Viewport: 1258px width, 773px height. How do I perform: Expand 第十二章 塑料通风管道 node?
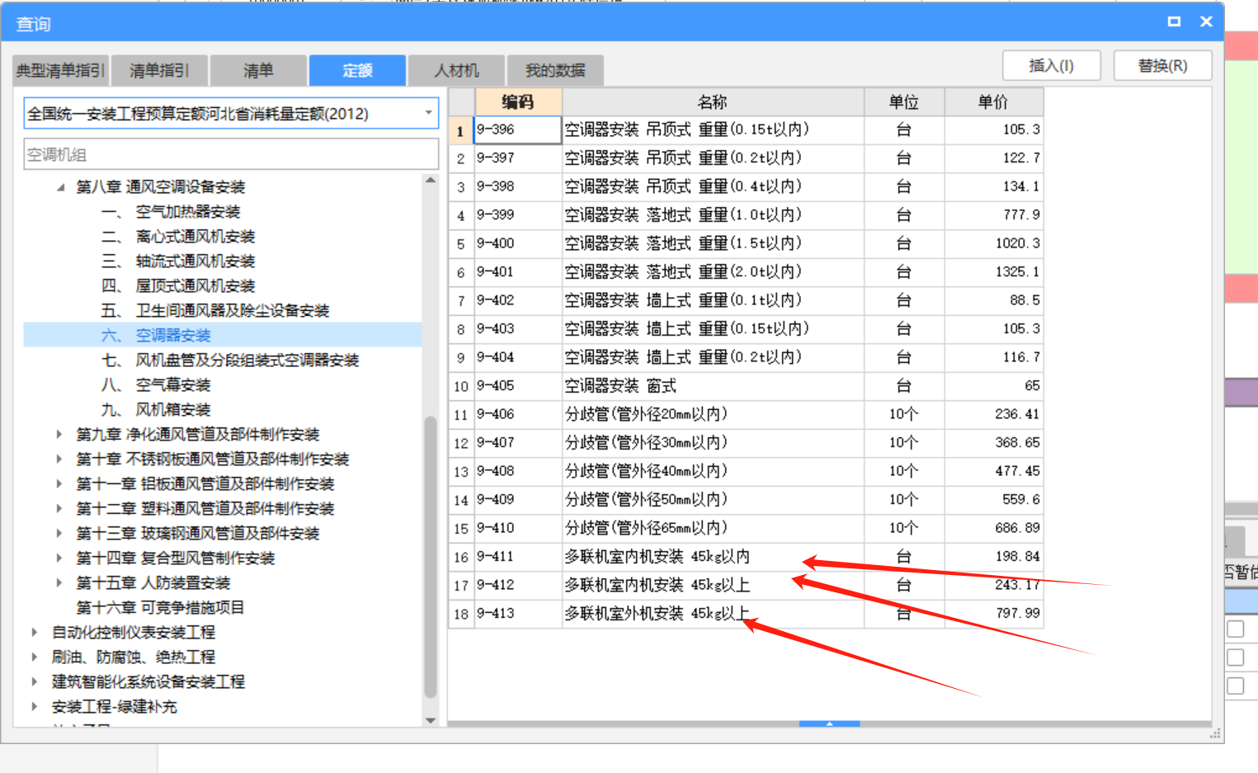click(59, 508)
